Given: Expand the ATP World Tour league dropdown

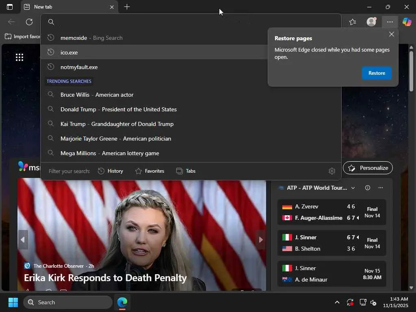Looking at the screenshot, I should coord(353,188).
